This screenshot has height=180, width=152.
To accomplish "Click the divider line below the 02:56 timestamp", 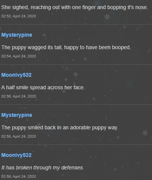I will [x=76, y=104].
